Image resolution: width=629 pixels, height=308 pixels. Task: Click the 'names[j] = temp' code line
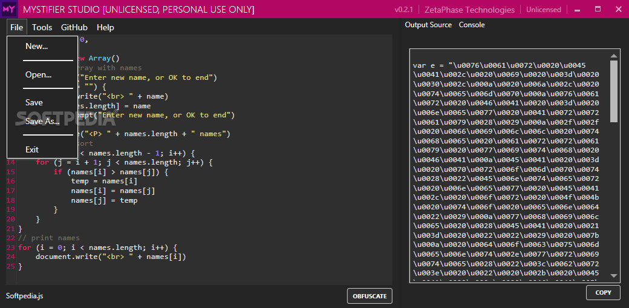coord(104,200)
